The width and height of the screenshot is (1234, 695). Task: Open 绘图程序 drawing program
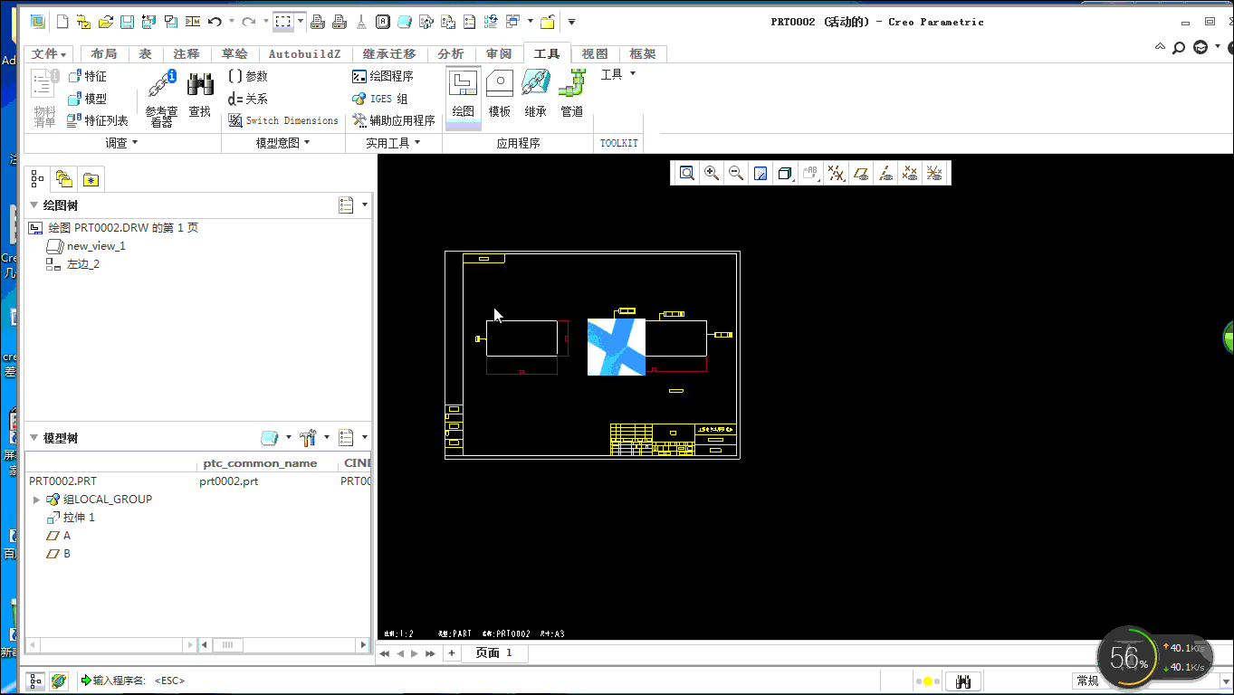382,77
